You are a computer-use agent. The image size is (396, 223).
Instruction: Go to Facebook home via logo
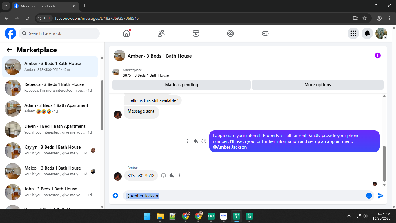(10, 33)
